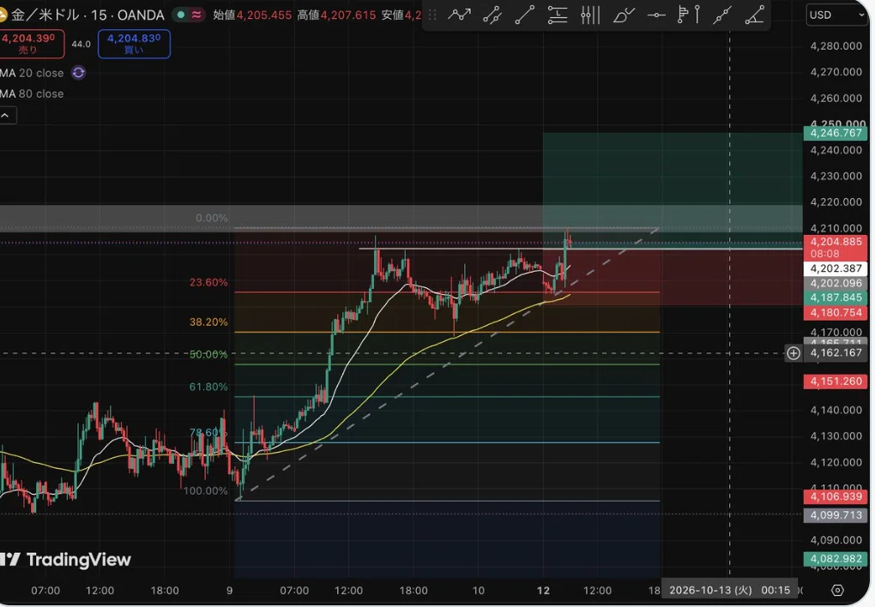Click the 4,180.754 red stop price tag

835,312
